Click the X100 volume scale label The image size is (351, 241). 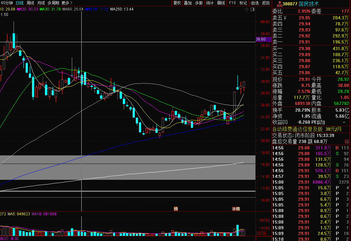point(261,233)
